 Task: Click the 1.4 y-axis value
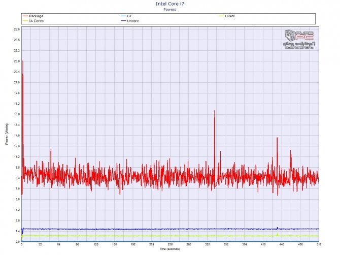[x=17, y=231]
